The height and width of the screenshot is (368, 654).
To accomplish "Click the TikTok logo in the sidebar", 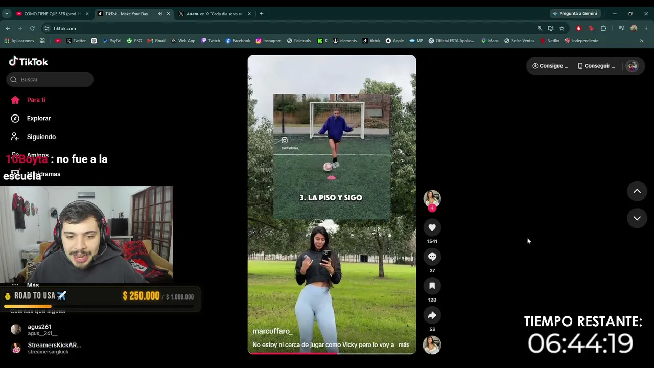I will tap(29, 62).
